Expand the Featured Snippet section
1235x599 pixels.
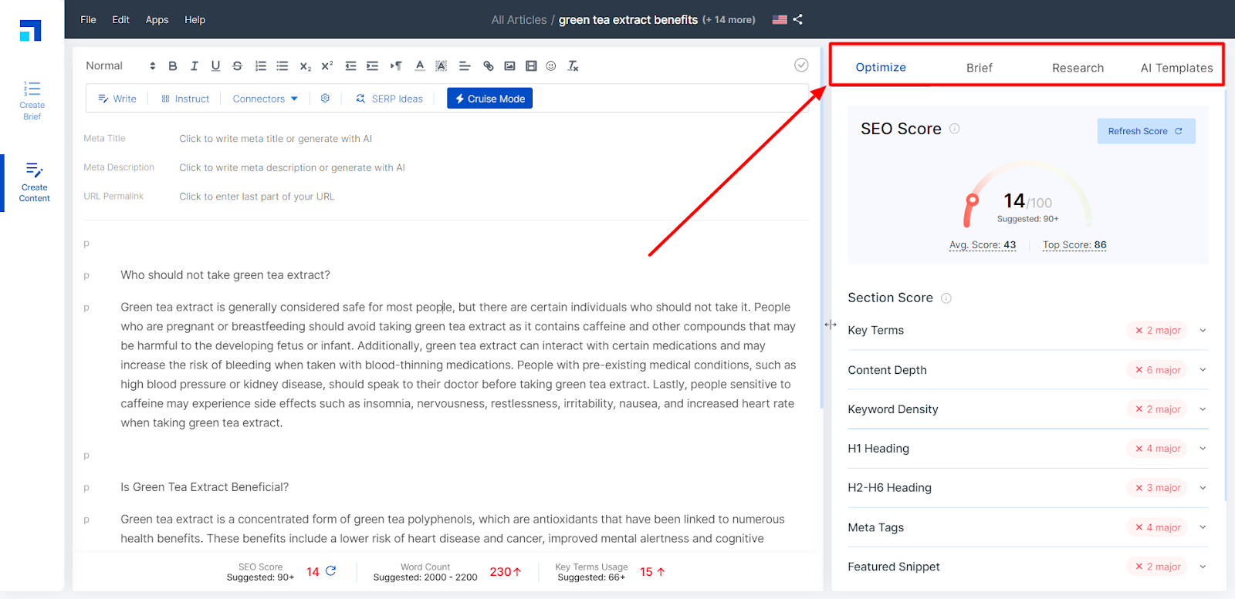(x=1027, y=567)
